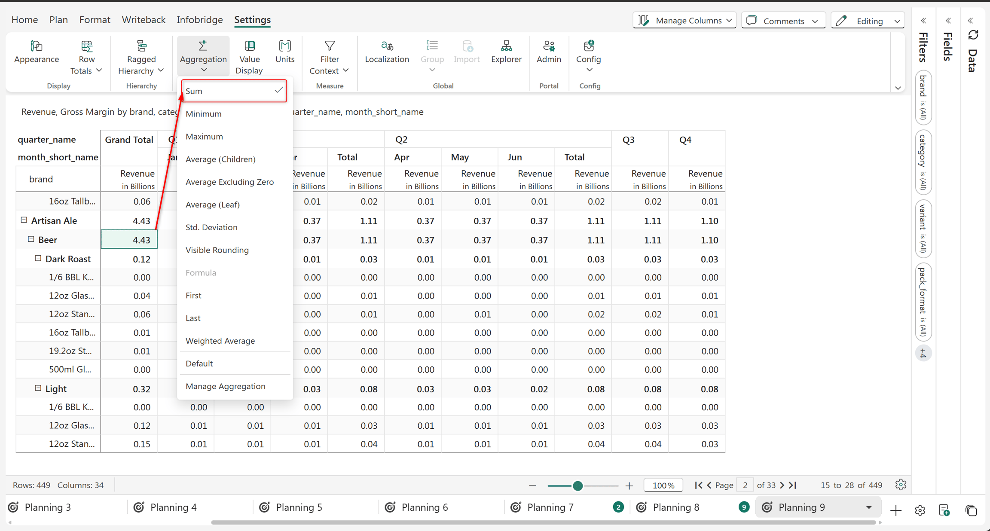
Task: Open the Editing mode dropdown
Action: pyautogui.click(x=868, y=20)
